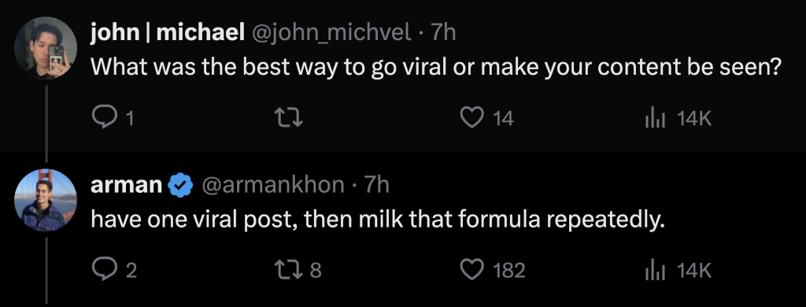Visit the @armankhon handle
Screen dimensions: 806x307
coord(272,185)
